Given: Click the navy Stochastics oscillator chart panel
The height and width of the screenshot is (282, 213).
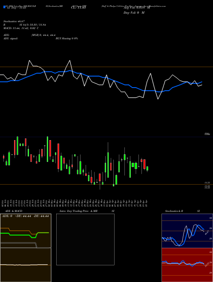Looking at the screenshot, I should coord(187,231).
